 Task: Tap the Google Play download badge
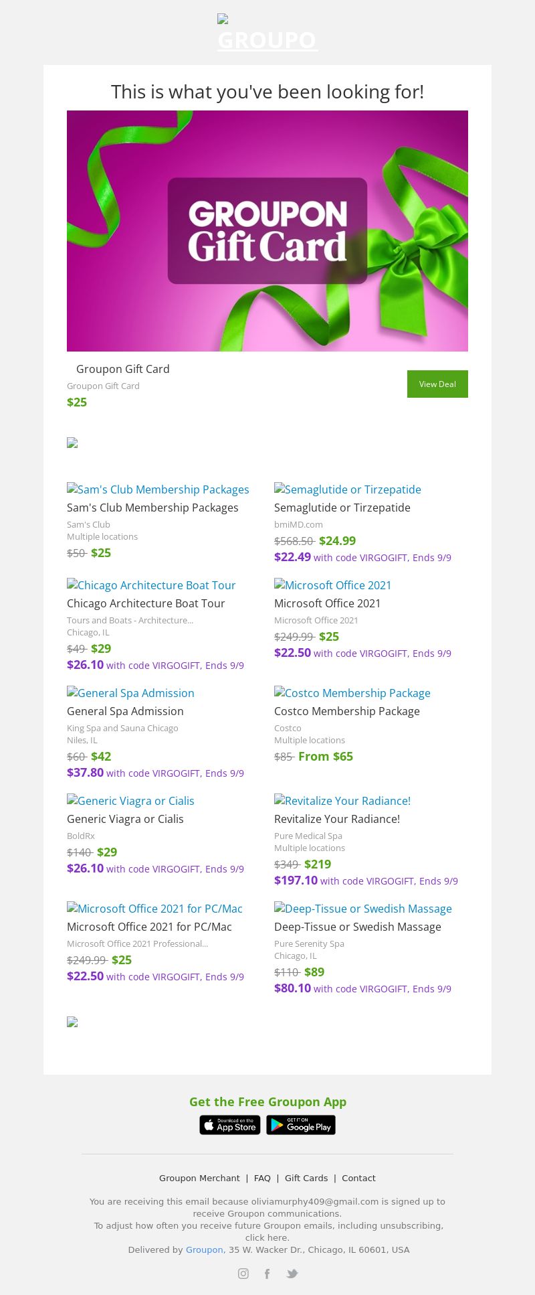(301, 1125)
